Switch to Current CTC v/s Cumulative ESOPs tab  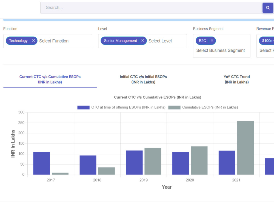[50, 79]
